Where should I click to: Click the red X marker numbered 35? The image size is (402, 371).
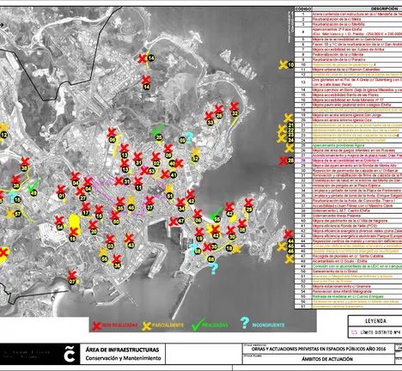(120, 201)
